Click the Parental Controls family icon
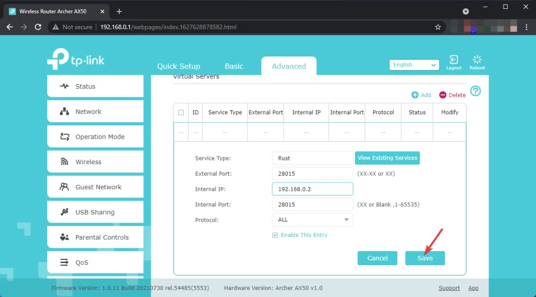This screenshot has width=536, height=297. point(64,237)
